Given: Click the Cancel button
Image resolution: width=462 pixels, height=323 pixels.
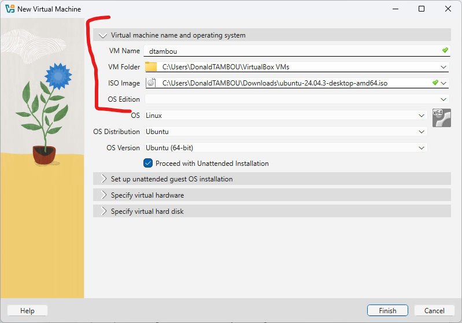Looking at the screenshot, I should pyautogui.click(x=434, y=311).
